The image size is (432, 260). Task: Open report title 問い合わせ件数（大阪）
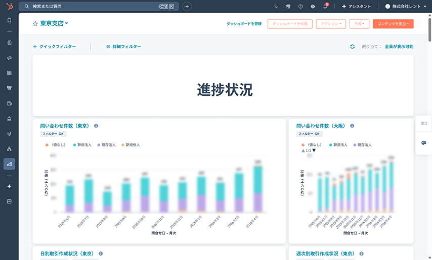(321, 126)
